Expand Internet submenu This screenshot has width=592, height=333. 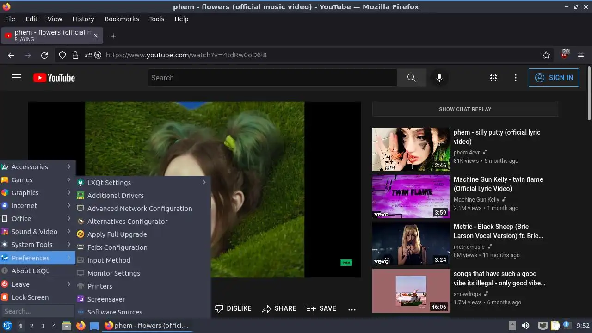37,206
